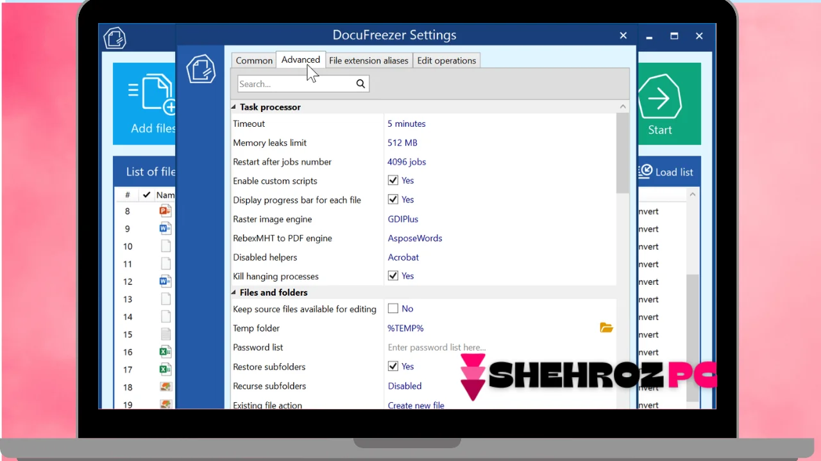Select the blank file icon in row 11
The width and height of the screenshot is (821, 461).
click(165, 263)
